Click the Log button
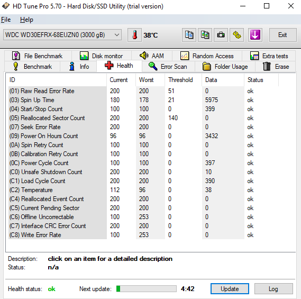The height and width of the screenshot is (299, 301). [273, 288]
